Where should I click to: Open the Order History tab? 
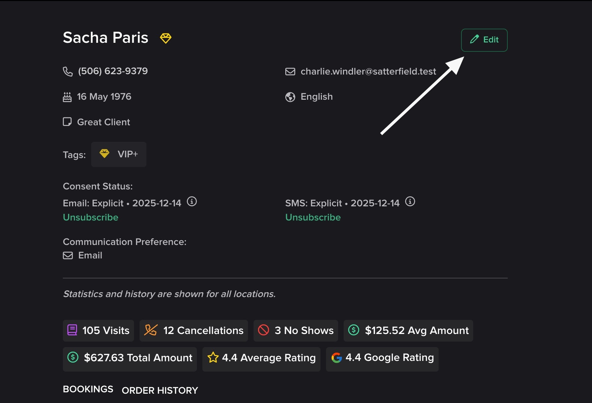pyautogui.click(x=160, y=391)
